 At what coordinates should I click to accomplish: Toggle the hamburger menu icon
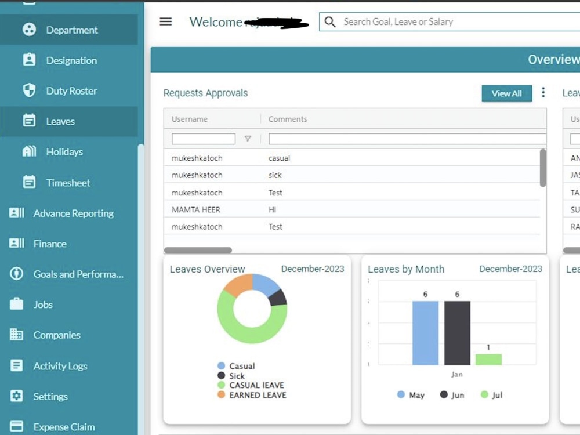click(x=166, y=21)
